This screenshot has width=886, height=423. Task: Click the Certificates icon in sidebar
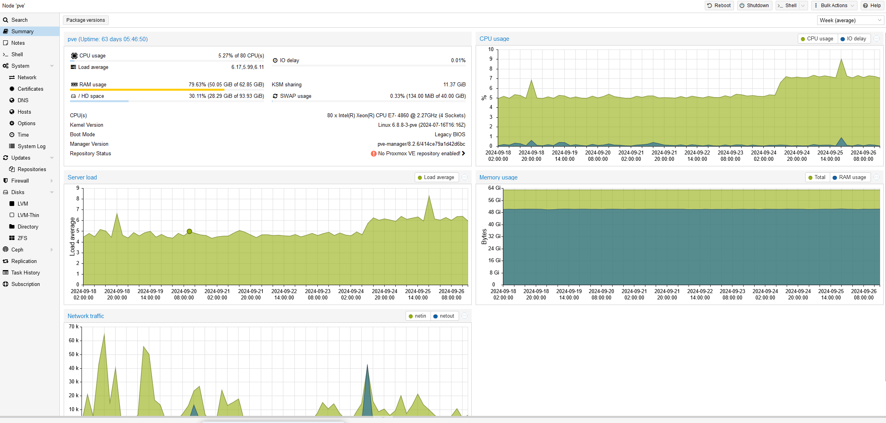click(12, 89)
